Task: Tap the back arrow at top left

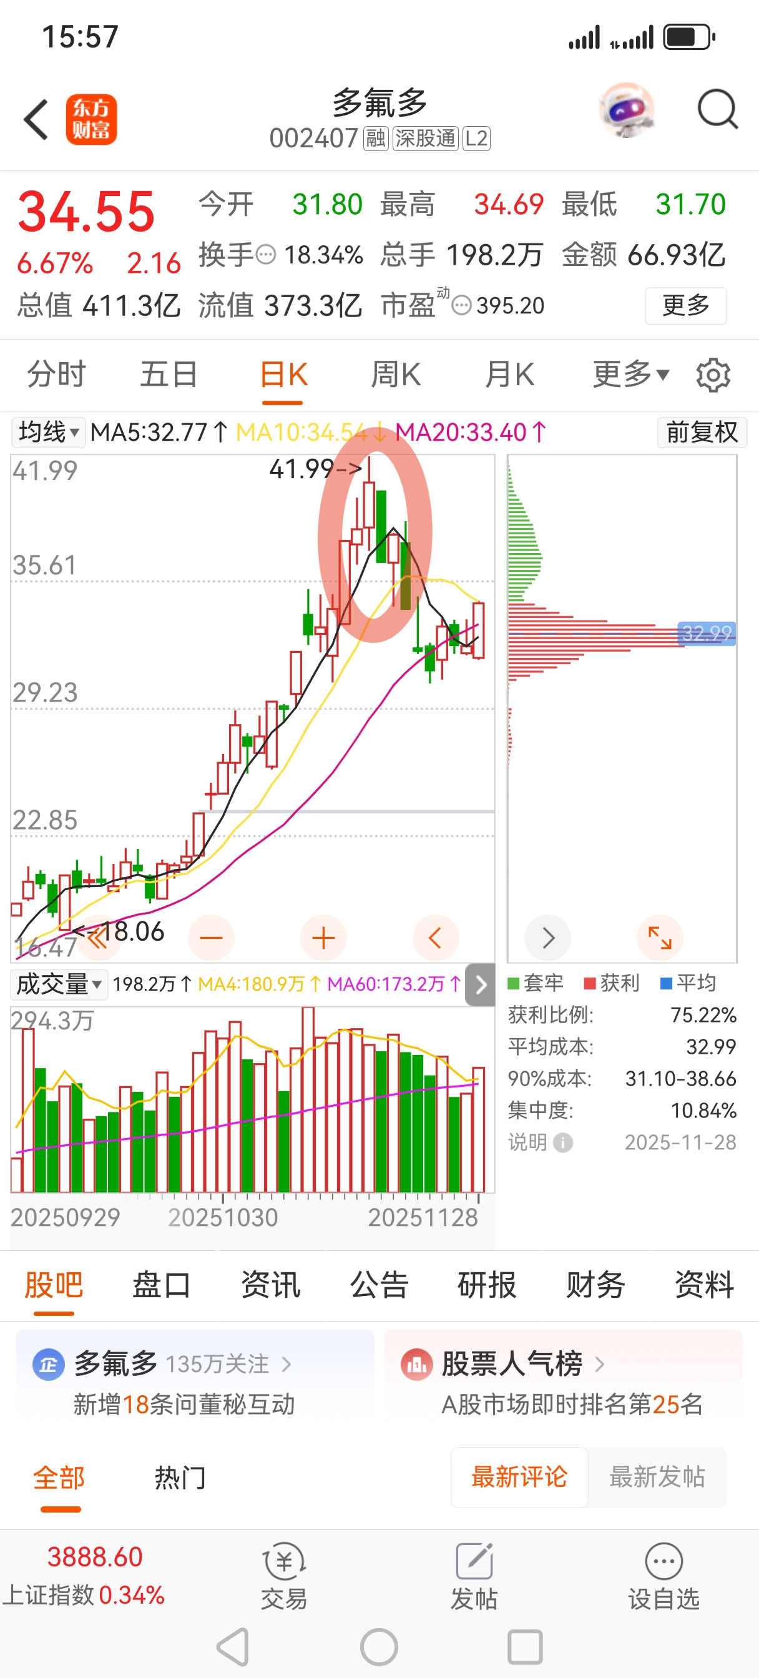Action: tap(36, 119)
